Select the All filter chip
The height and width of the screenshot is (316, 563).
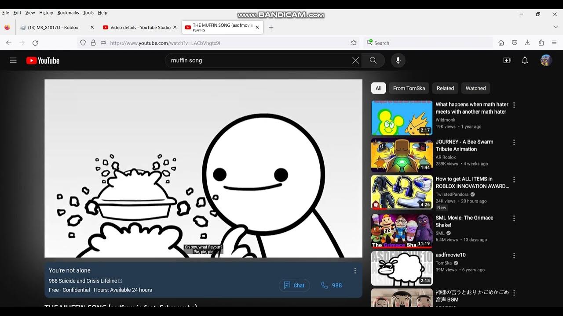378,88
